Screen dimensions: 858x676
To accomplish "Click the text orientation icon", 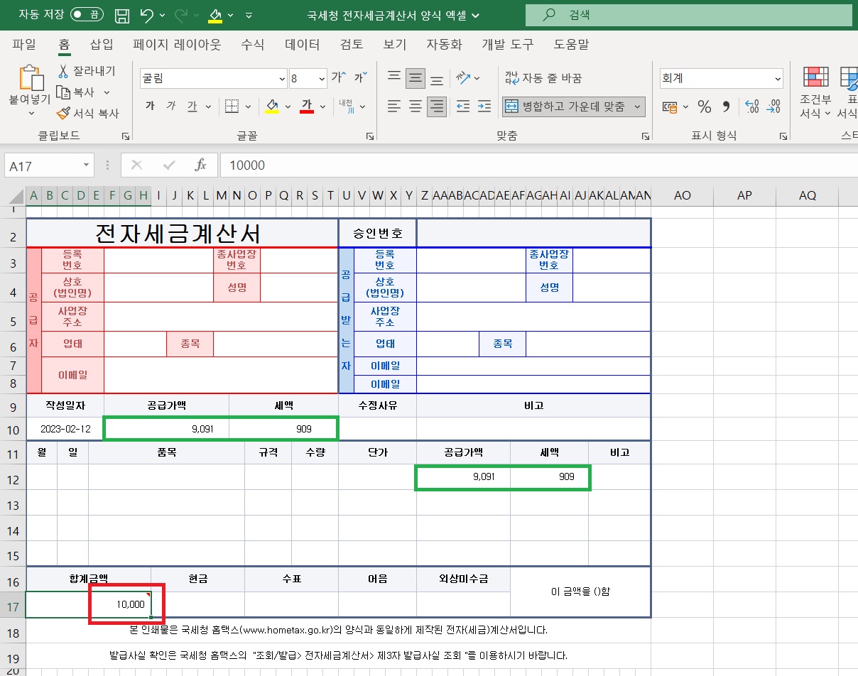I will 464,77.
